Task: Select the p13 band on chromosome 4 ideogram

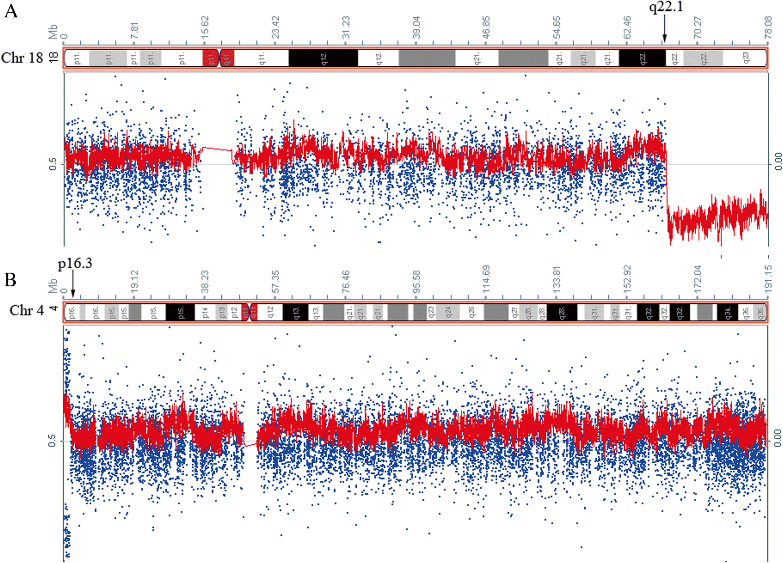Action: (221, 312)
